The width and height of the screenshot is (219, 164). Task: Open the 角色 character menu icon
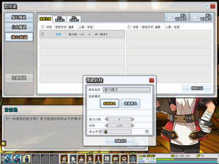(64, 159)
